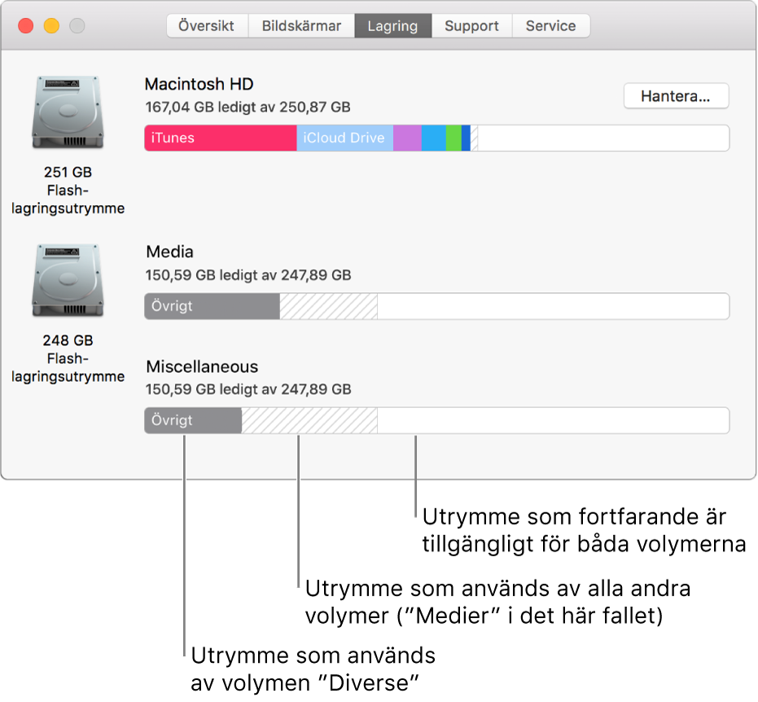Click the light blue segment after purple
The width and height of the screenshot is (758, 702).
[434, 138]
